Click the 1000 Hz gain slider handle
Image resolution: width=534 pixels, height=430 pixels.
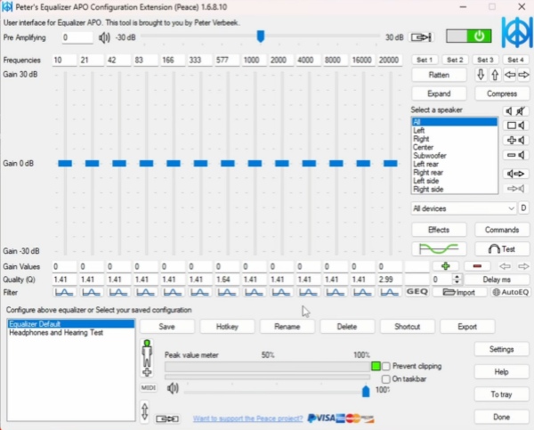255,164
